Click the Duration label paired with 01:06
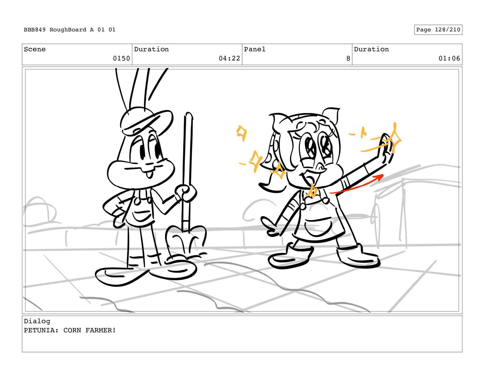485x374 pixels. tap(371, 49)
